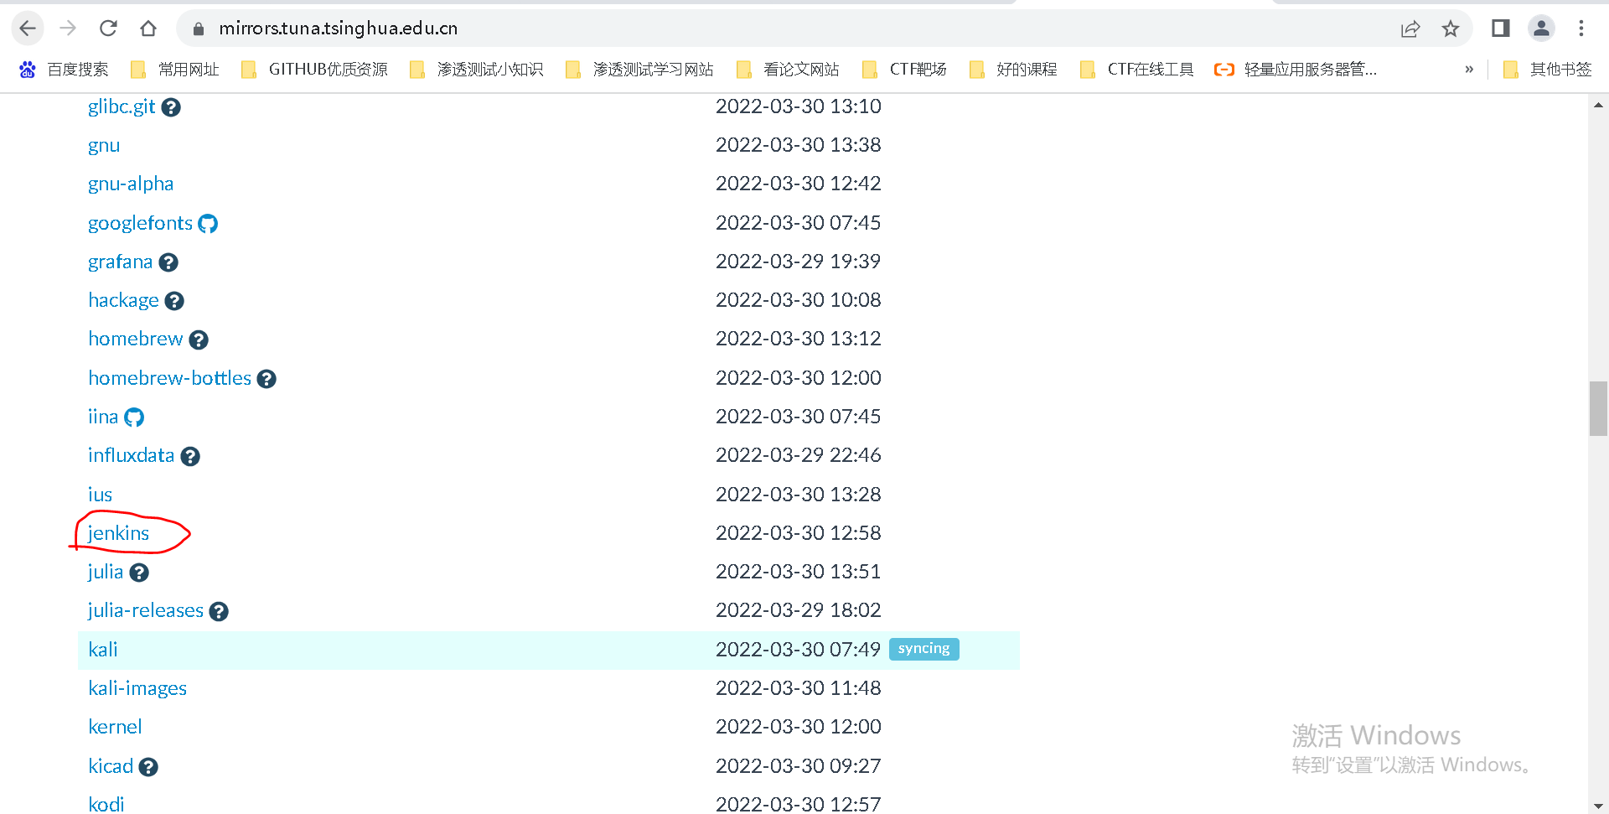The height and width of the screenshot is (814, 1609).
Task: Open the kernel mirror link
Action: click(115, 727)
